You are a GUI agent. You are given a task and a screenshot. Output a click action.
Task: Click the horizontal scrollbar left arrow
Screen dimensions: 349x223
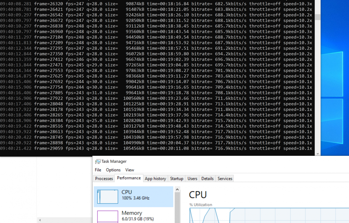click(x=40, y=220)
